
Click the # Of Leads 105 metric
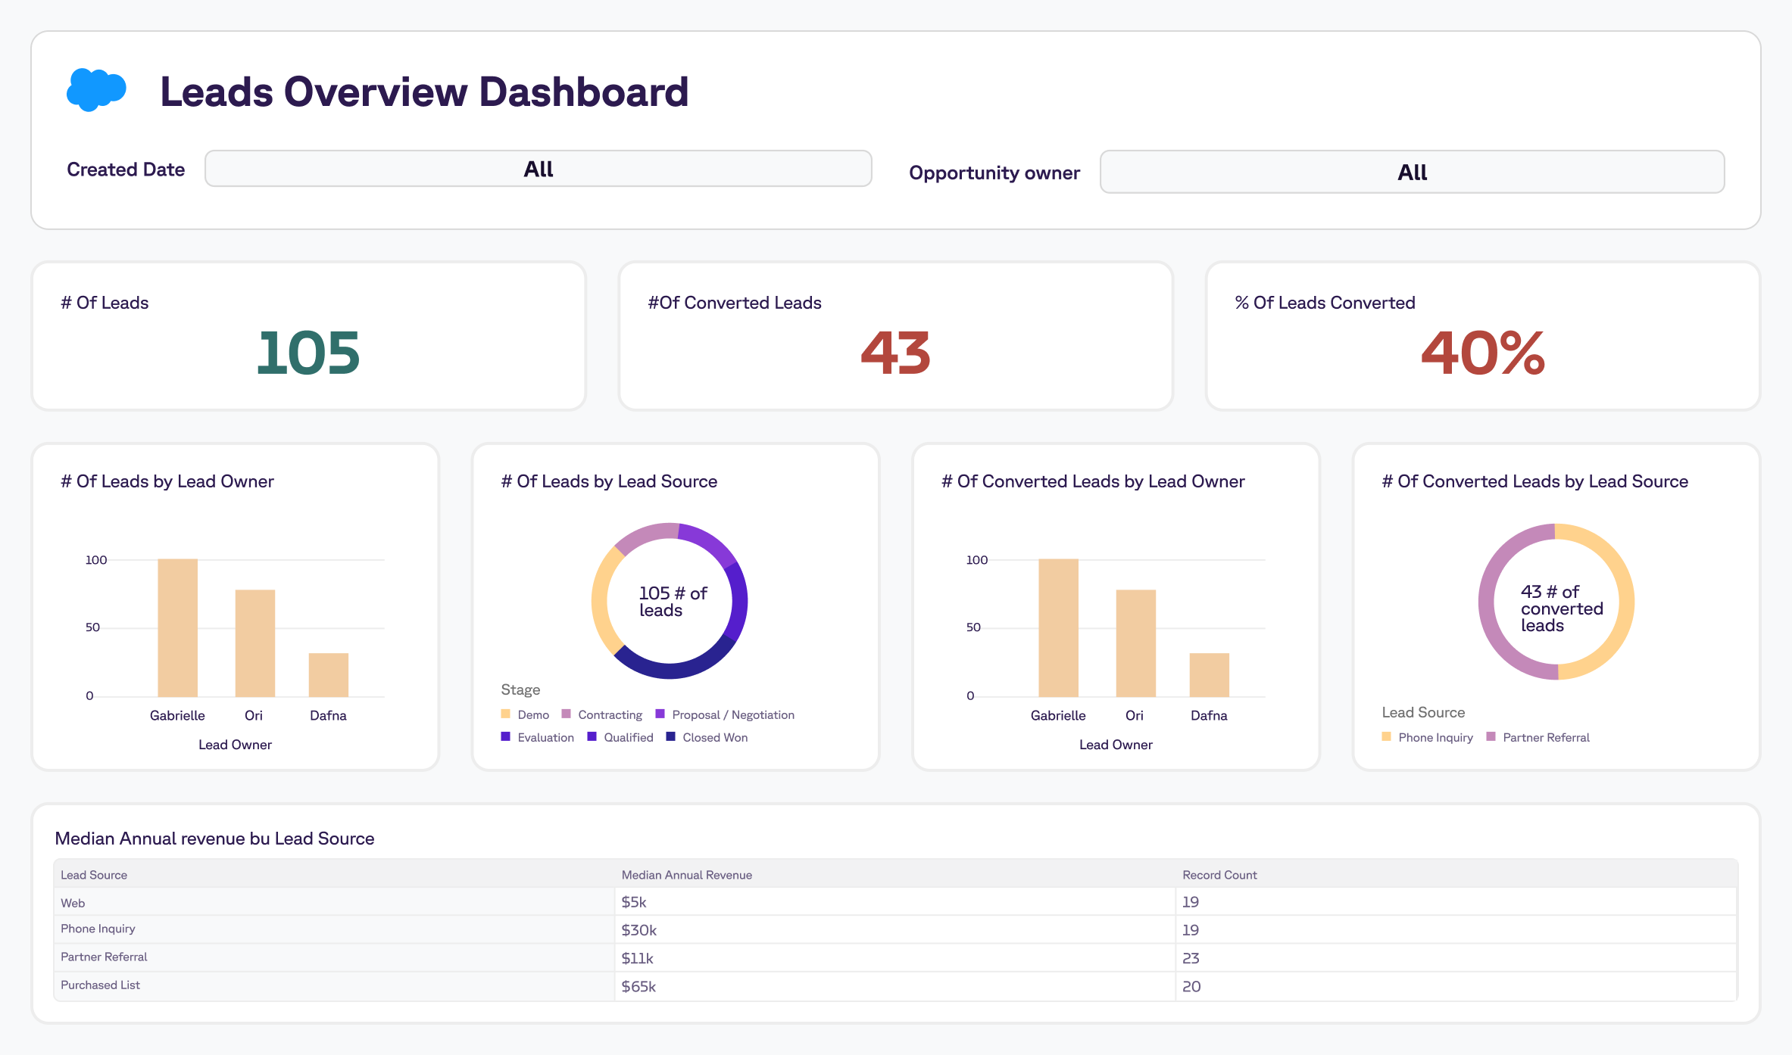click(308, 353)
